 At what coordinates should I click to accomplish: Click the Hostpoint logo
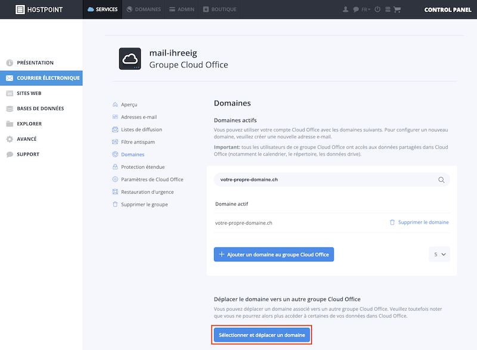39,10
